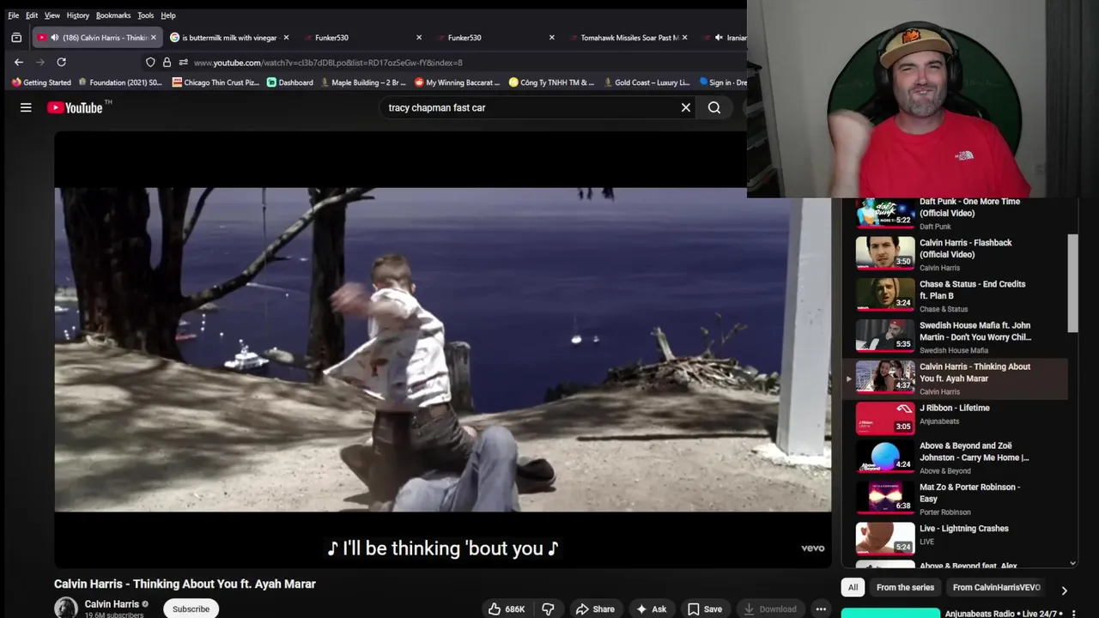Close the Calvin Harris YouTube tab

[154, 38]
